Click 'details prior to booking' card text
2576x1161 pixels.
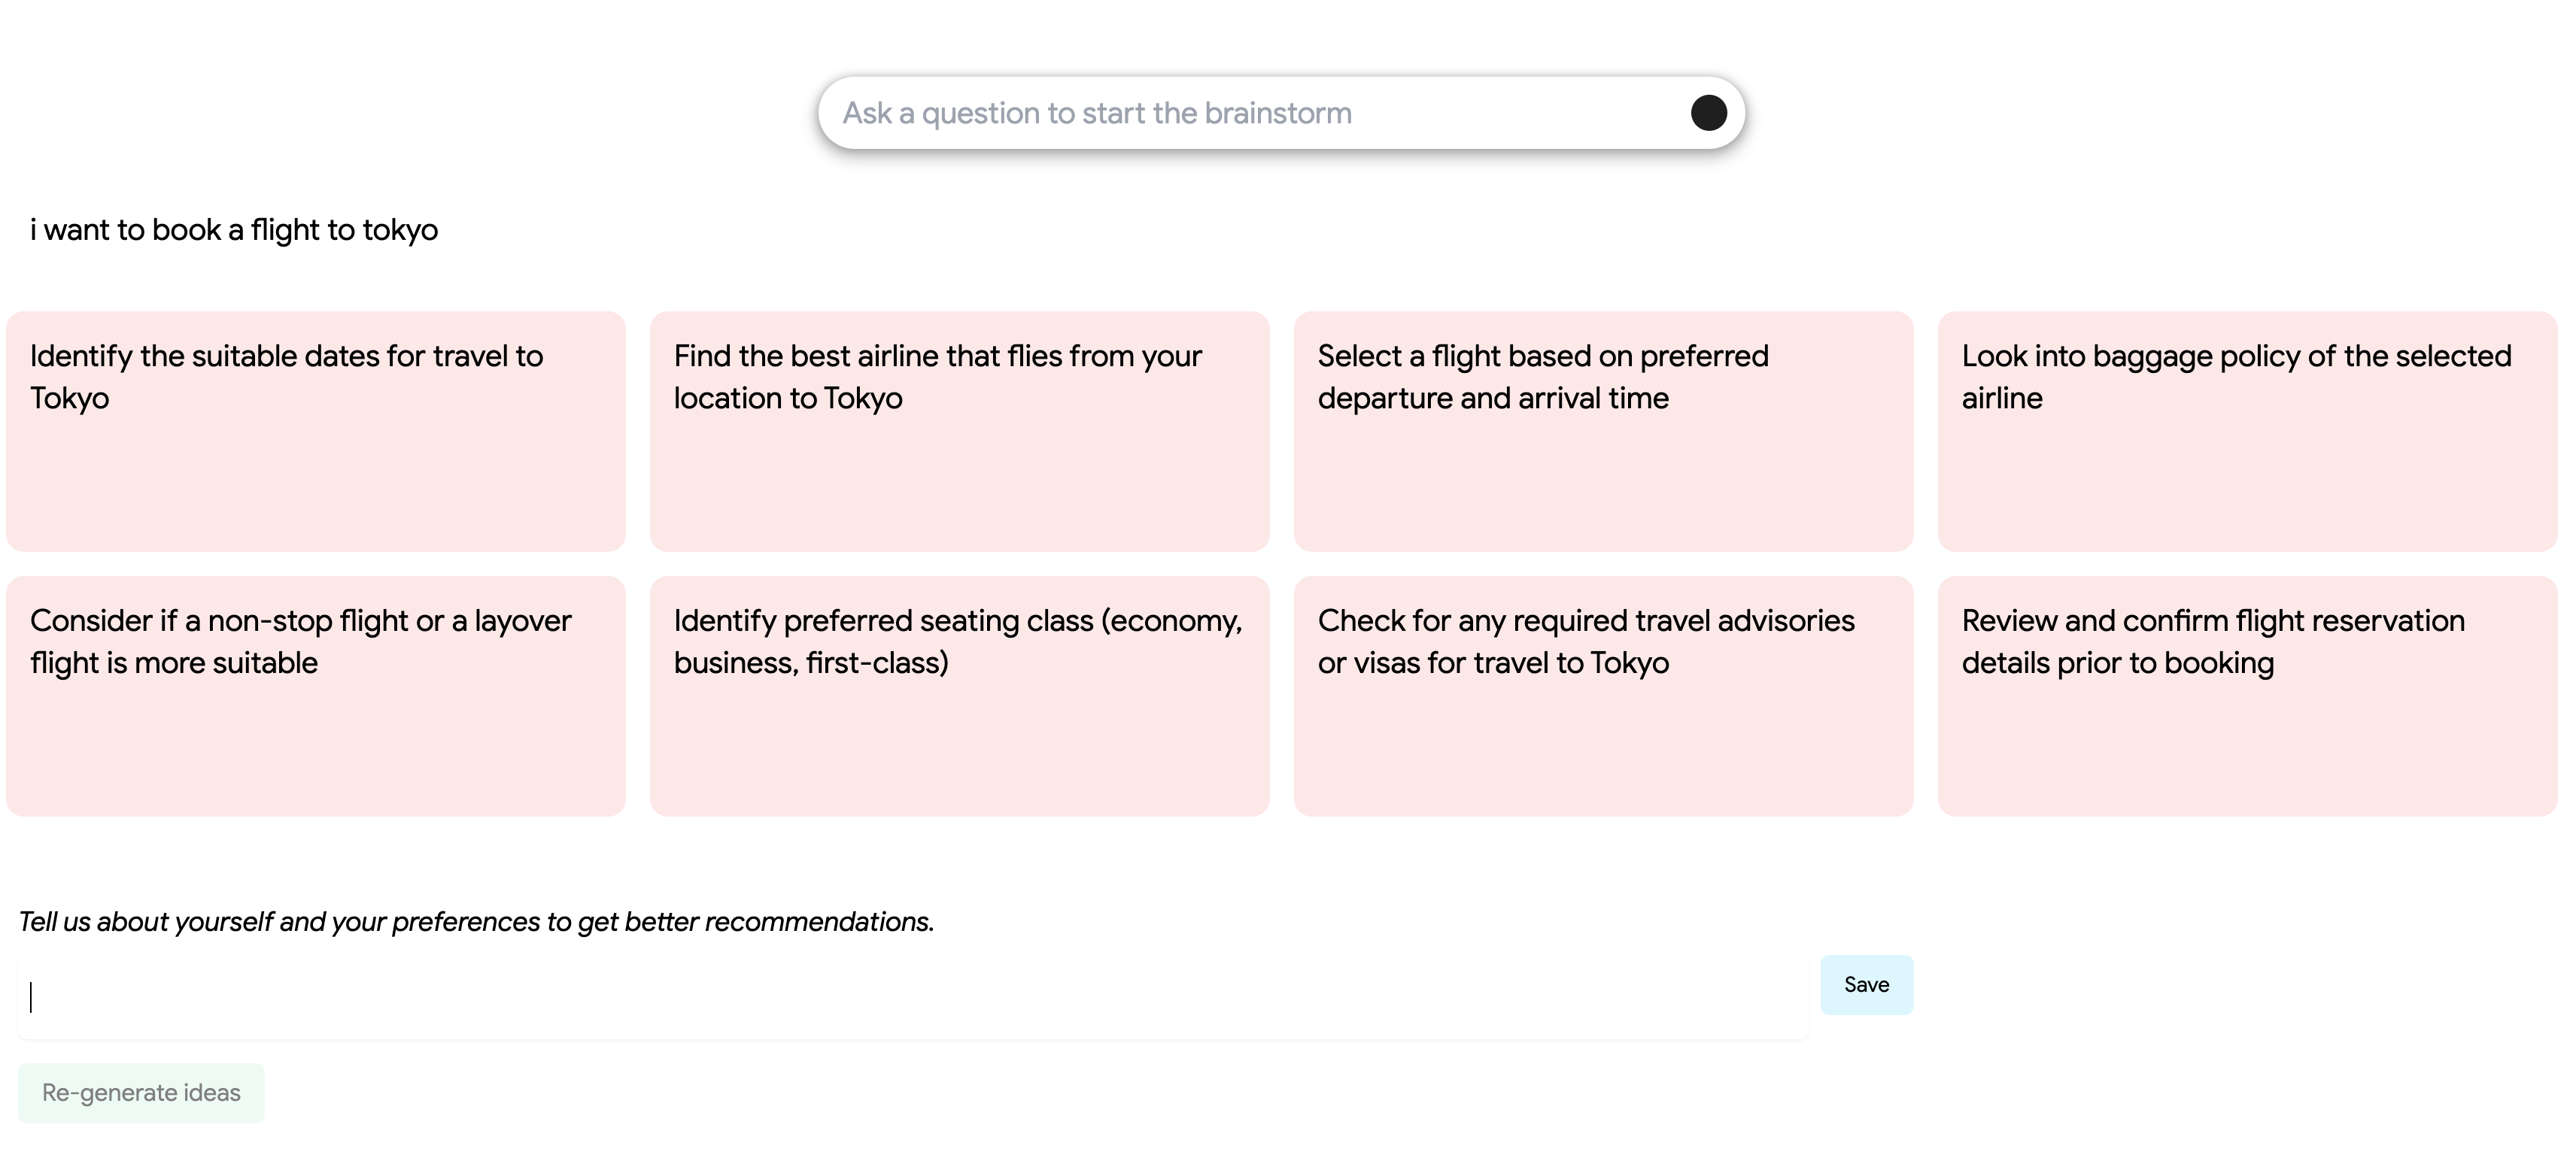click(2117, 663)
